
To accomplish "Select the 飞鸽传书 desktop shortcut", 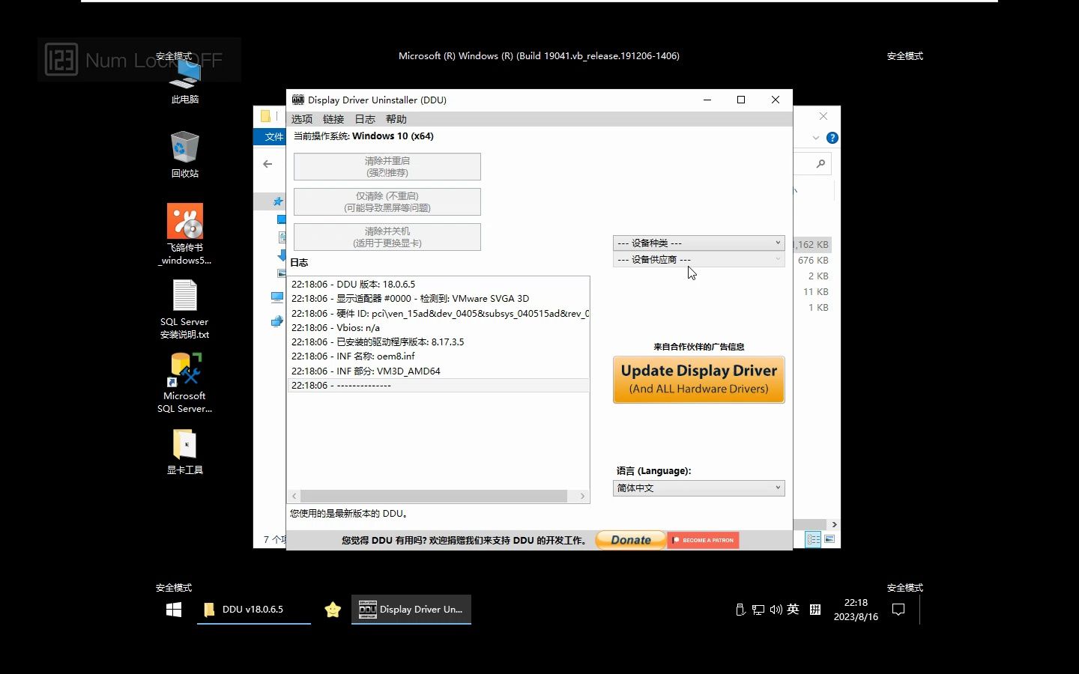I will click(184, 234).
